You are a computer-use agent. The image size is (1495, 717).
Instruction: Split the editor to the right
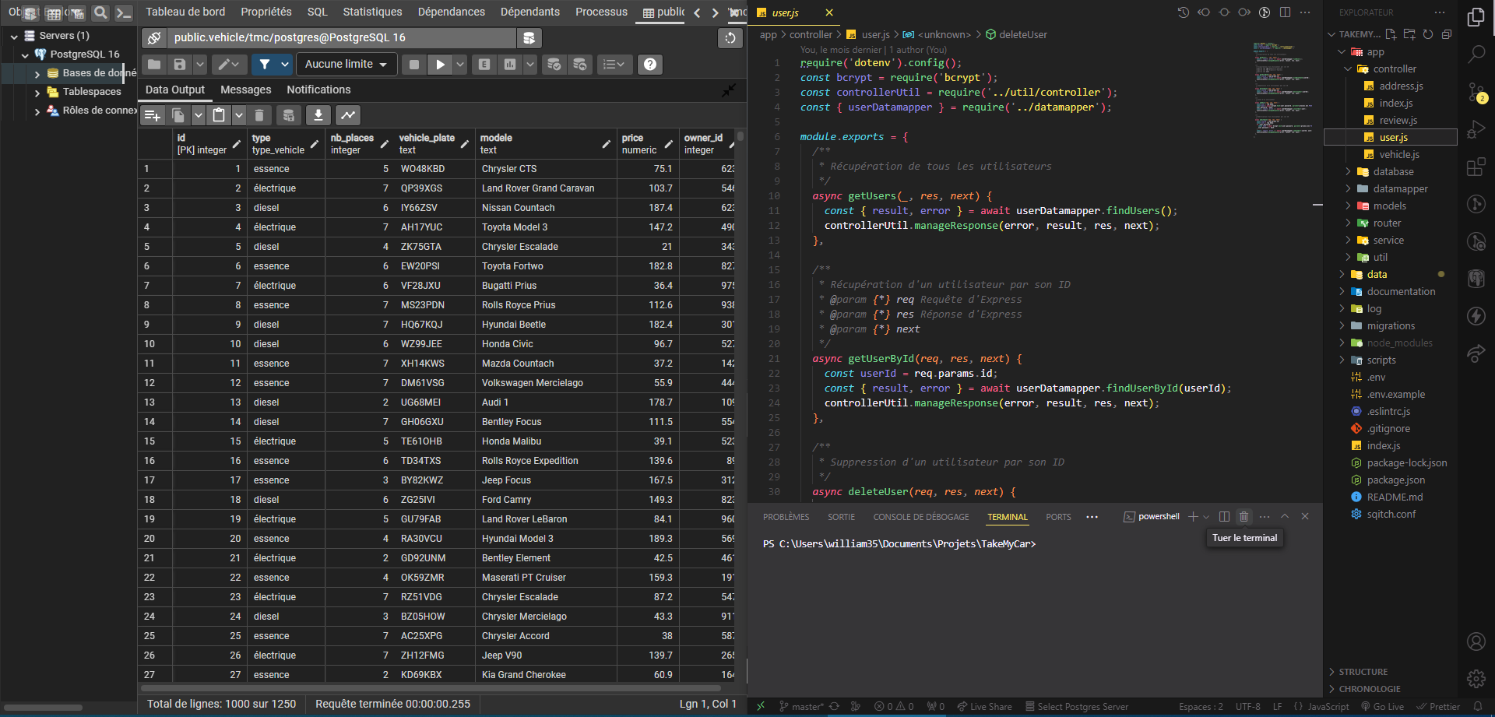pyautogui.click(x=1285, y=12)
